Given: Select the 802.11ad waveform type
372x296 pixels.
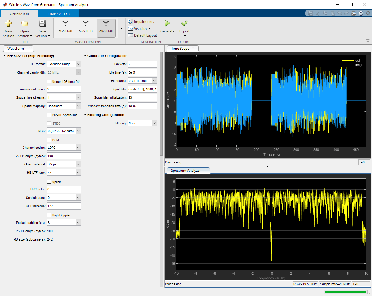Looking at the screenshot, I should tap(65, 27).
